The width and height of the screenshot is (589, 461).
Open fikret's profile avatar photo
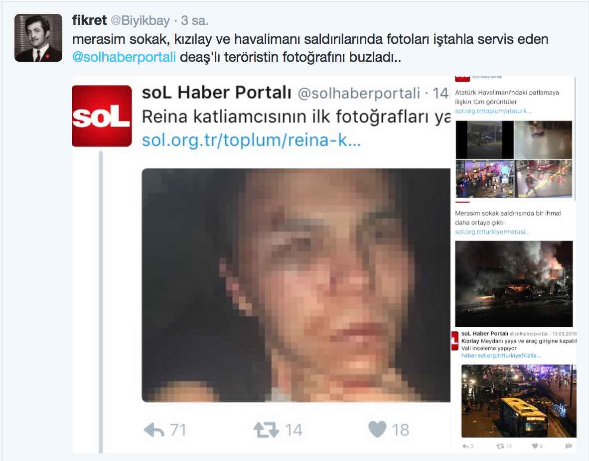click(x=38, y=38)
